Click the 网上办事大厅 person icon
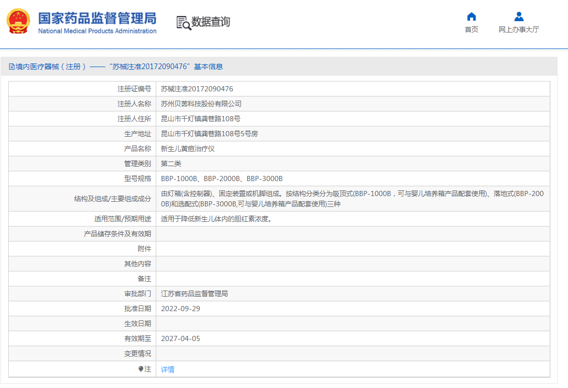 (x=518, y=17)
